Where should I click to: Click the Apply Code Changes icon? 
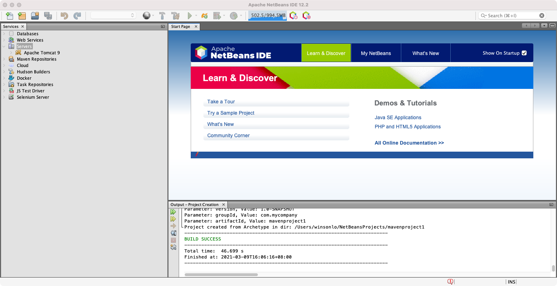204,16
